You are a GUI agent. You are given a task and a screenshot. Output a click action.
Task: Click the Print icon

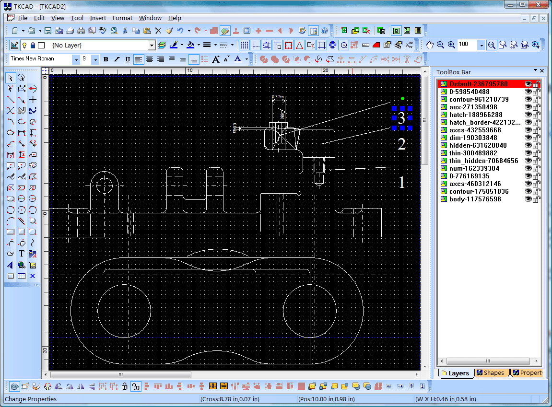[81, 31]
